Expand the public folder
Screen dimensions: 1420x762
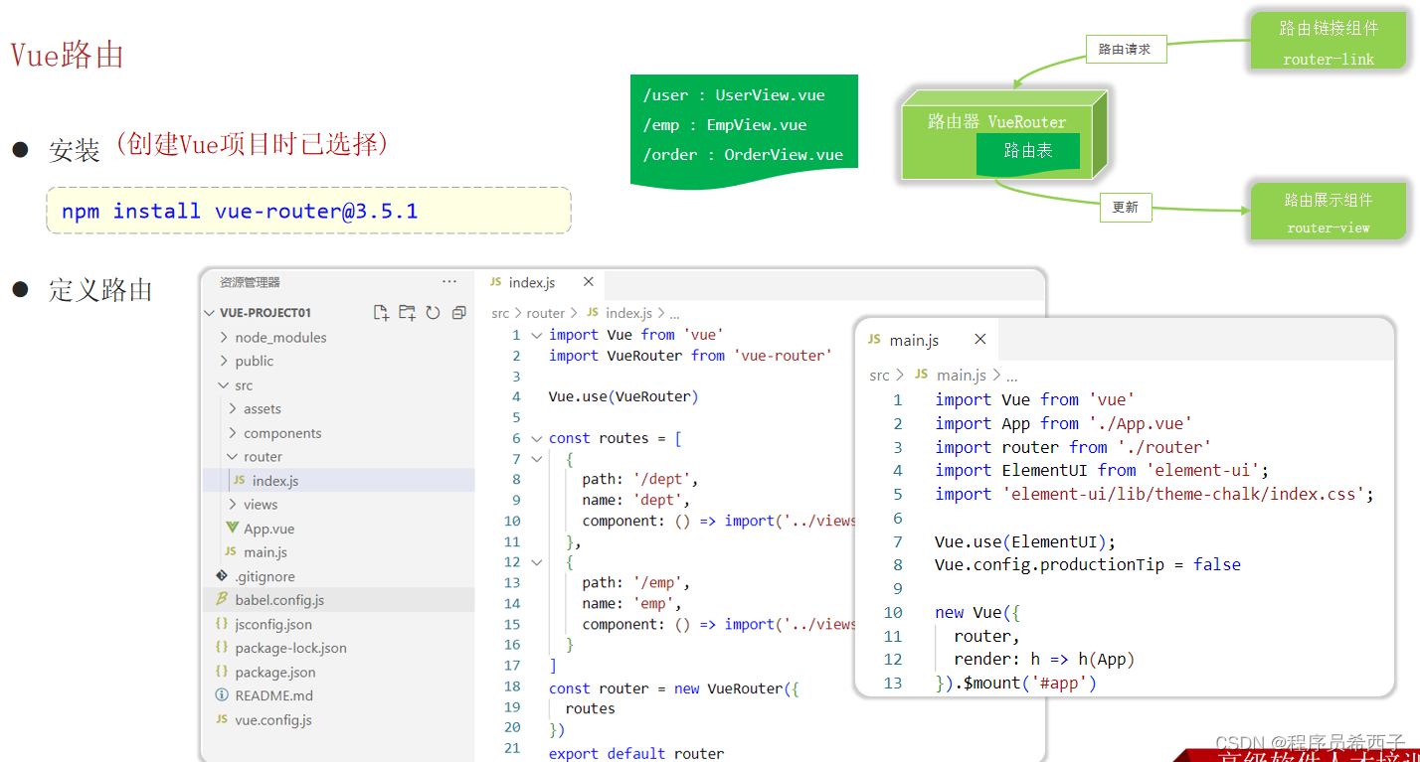pyautogui.click(x=224, y=361)
